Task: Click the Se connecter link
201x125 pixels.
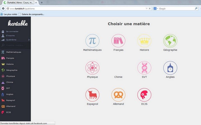Action: coord(12,31)
